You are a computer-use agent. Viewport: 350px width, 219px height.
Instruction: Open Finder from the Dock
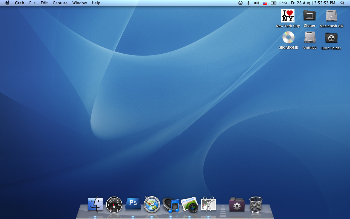95,204
